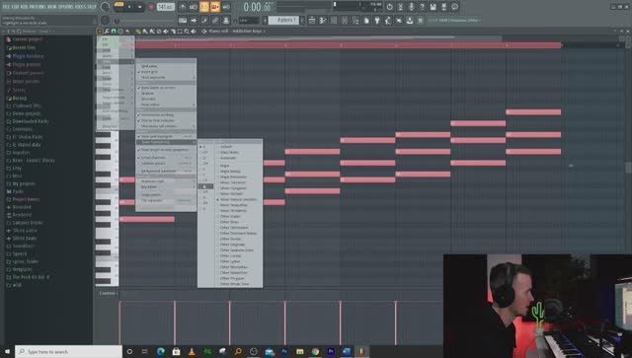
Task: Start playback with the Play button
Action: 129,7
